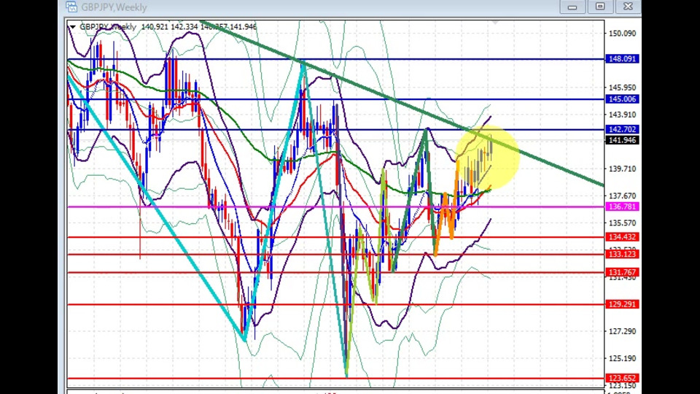Click the current price label 141.946
Screen dimensions: 700x394
(622, 140)
